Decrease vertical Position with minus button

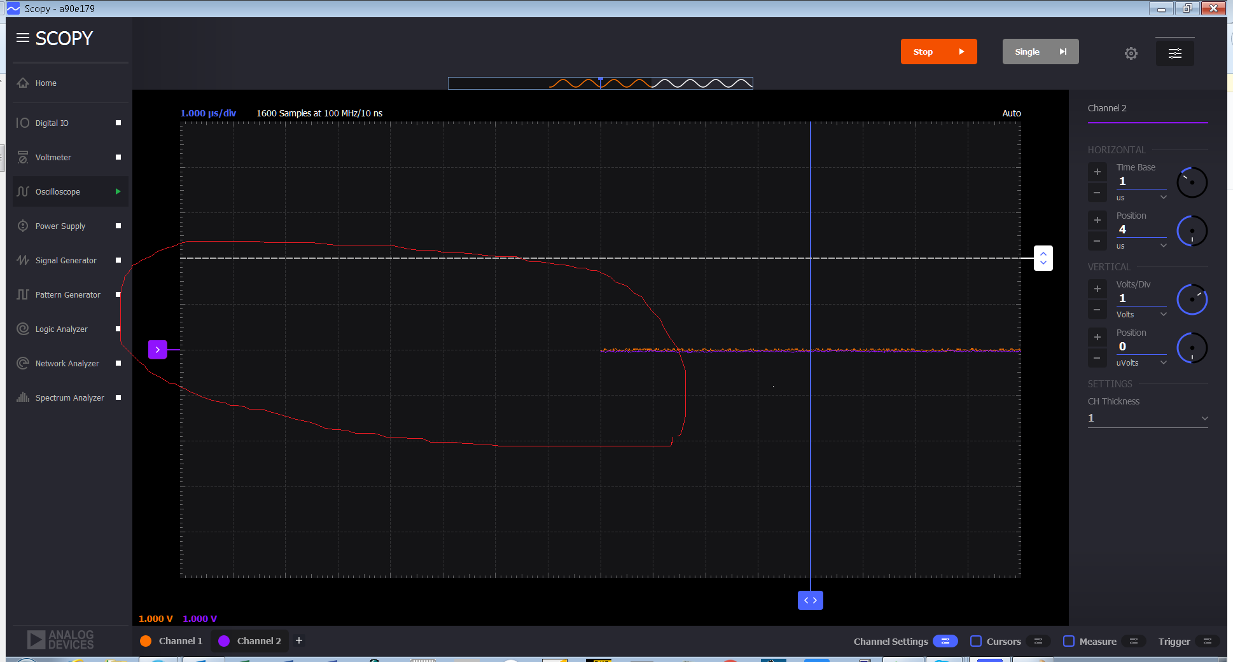point(1097,358)
